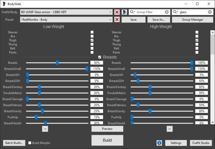Viewport: 215px width, 149px height.
Task: Click the Low Weight BreastCleavage slider handle
Action: point(27,99)
